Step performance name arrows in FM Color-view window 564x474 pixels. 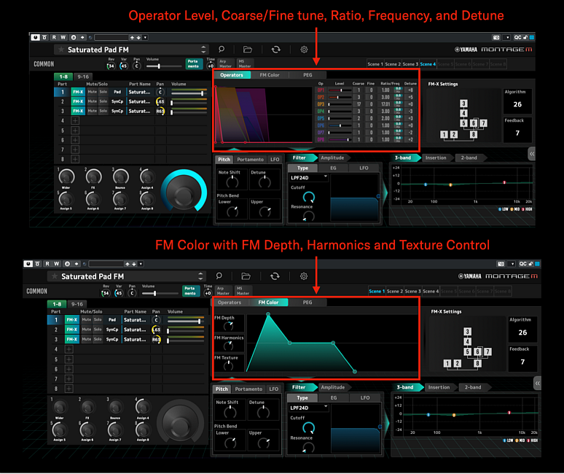pyautogui.click(x=200, y=276)
